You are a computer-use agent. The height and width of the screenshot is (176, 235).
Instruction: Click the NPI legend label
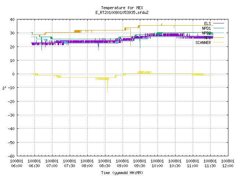(207, 38)
